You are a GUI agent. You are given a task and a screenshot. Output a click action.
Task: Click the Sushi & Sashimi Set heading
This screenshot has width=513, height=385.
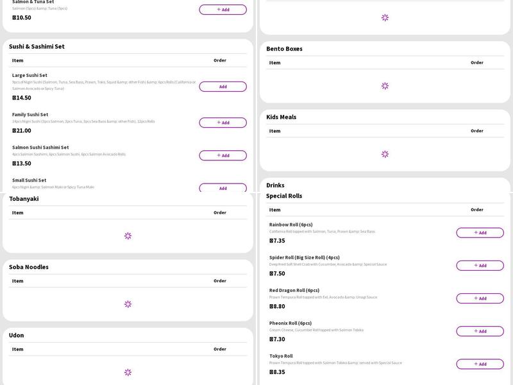click(37, 47)
